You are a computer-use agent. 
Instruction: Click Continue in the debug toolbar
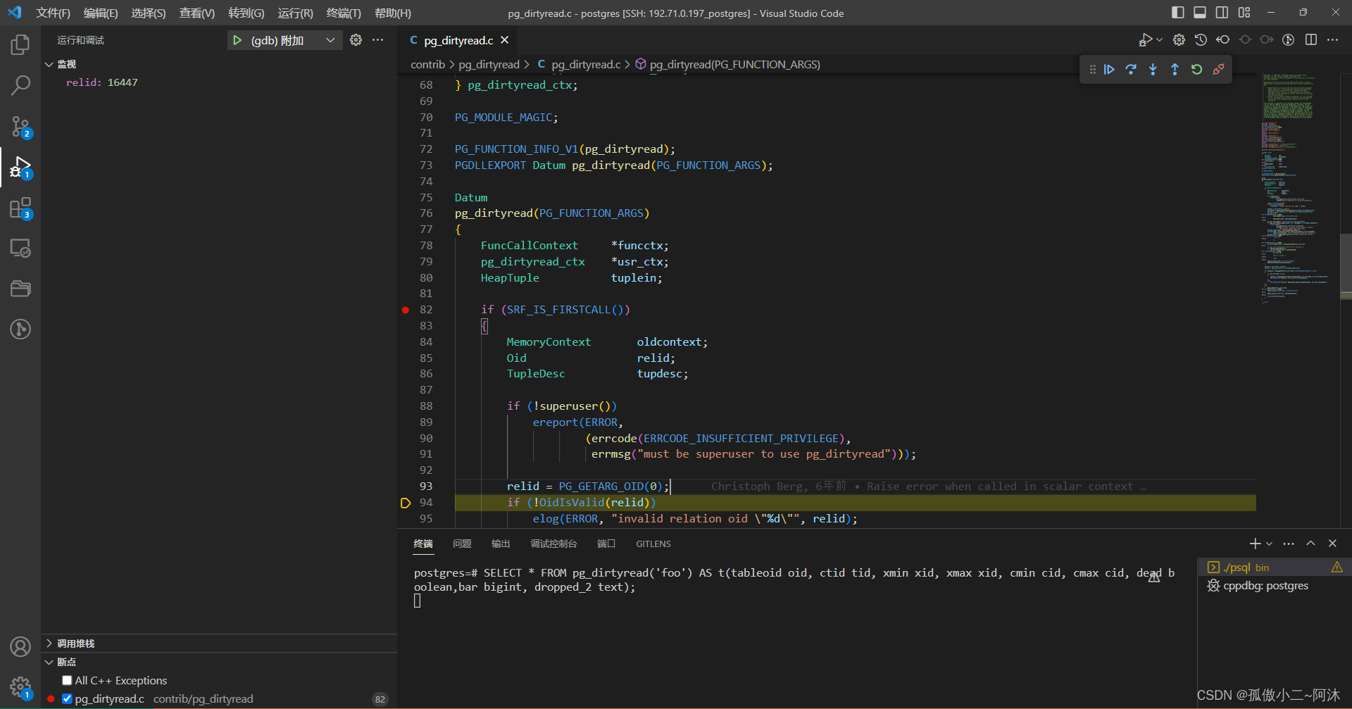click(1109, 69)
